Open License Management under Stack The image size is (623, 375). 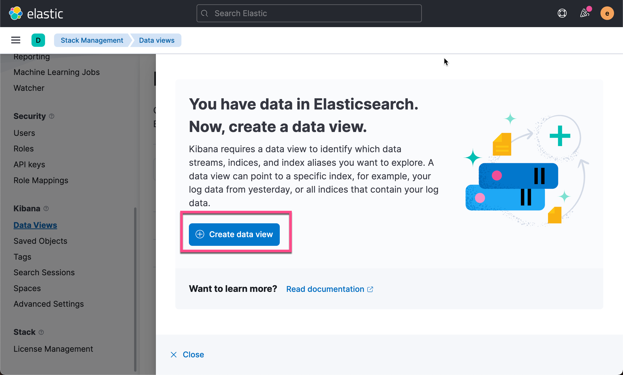(53, 349)
